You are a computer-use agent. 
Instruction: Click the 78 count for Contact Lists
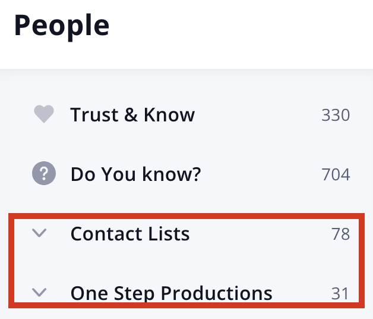pos(341,234)
